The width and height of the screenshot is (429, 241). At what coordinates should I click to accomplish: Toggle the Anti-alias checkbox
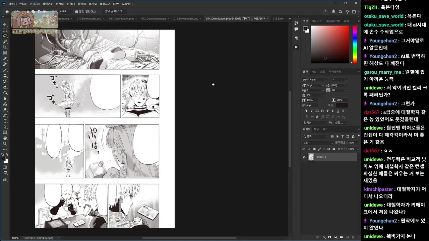[x=76, y=11]
